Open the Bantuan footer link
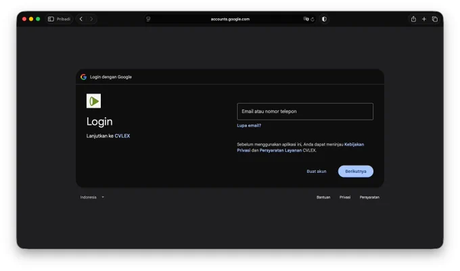This screenshot has height=271, width=460. coord(323,197)
